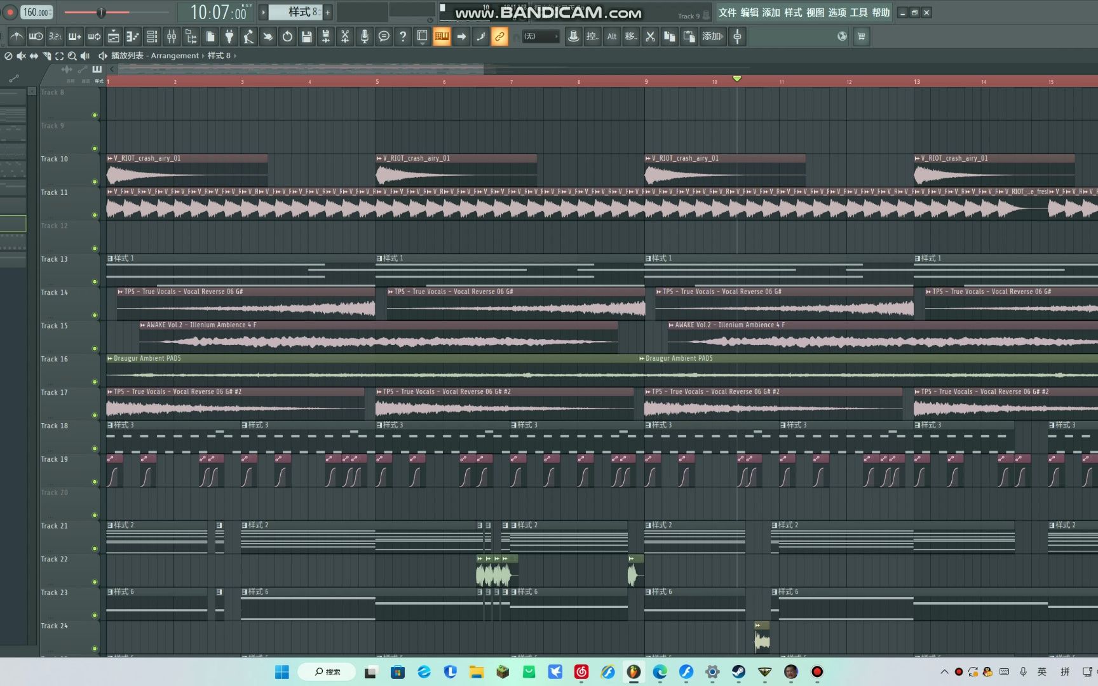Open the step sequencer icon in toolbar
This screenshot has width=1098, height=686.
(152, 37)
